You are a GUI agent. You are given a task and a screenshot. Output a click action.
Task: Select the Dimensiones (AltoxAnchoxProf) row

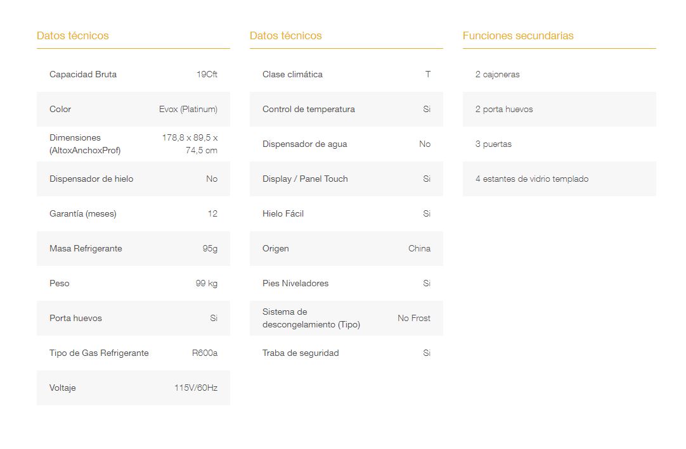[x=133, y=144]
